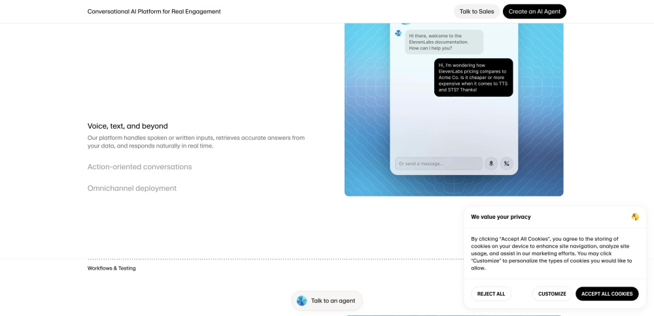Click the end call phone icon
654x316 pixels.
coord(506,164)
